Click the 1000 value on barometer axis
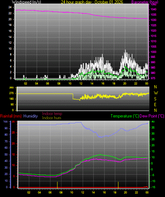Screen dimensions: 165x197 (x=153, y=52)
